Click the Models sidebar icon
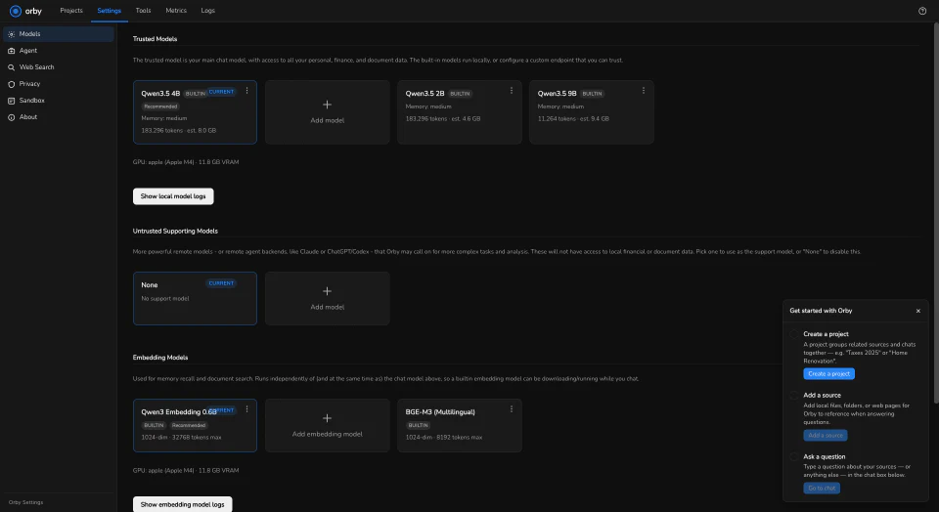The image size is (939, 512). click(x=12, y=34)
